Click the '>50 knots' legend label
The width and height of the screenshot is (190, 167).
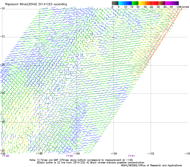point(183,7)
